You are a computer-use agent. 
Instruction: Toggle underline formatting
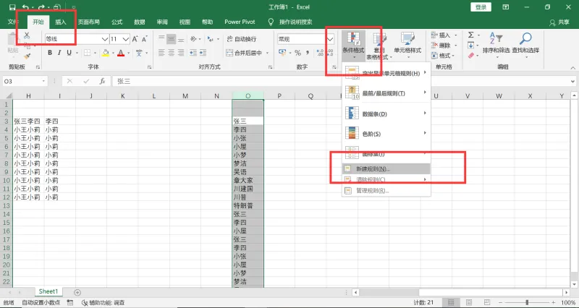tap(69, 53)
